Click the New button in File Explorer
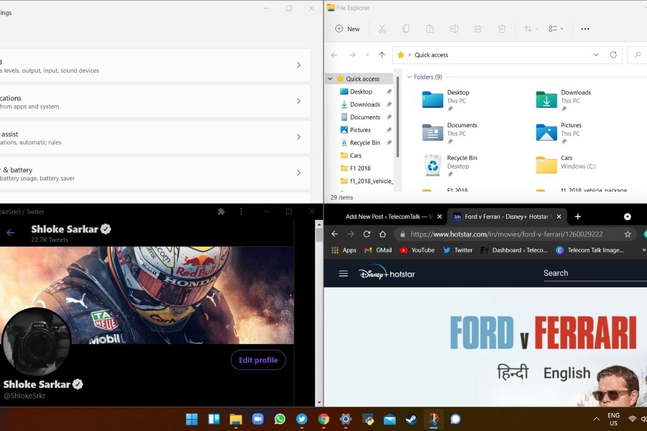The image size is (647, 431). (x=347, y=29)
